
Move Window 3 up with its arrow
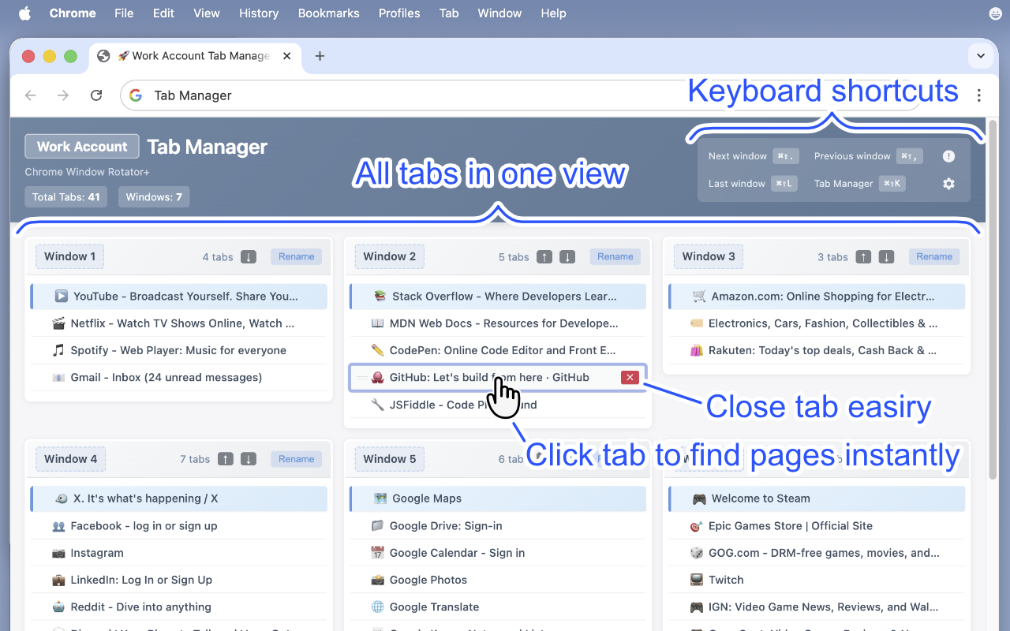(x=864, y=256)
